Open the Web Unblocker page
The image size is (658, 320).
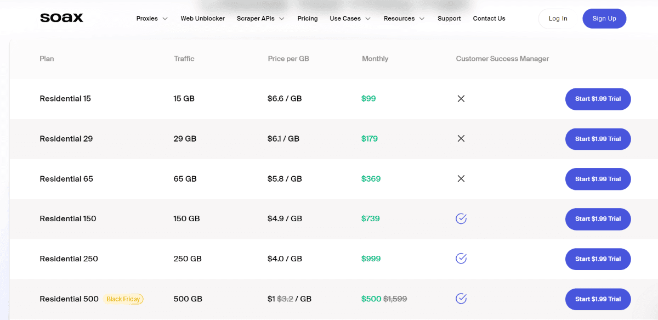(203, 19)
